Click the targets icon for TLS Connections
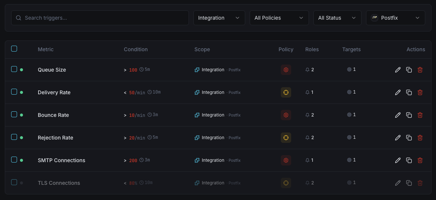 pyautogui.click(x=349, y=183)
